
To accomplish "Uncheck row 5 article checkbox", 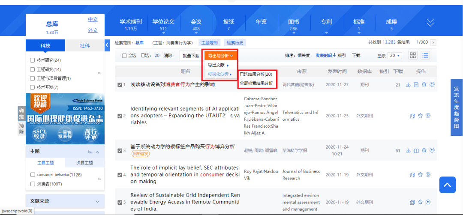I will coord(120,202).
